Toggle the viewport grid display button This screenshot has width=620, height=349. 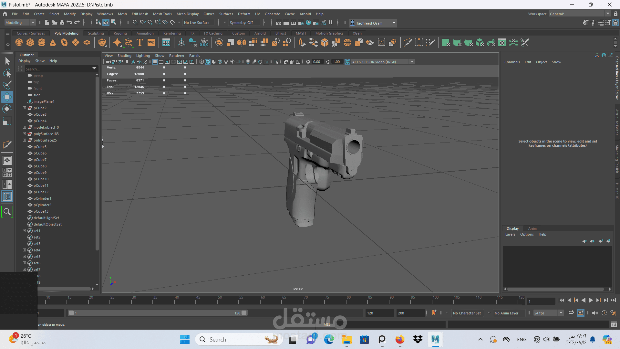[155, 62]
